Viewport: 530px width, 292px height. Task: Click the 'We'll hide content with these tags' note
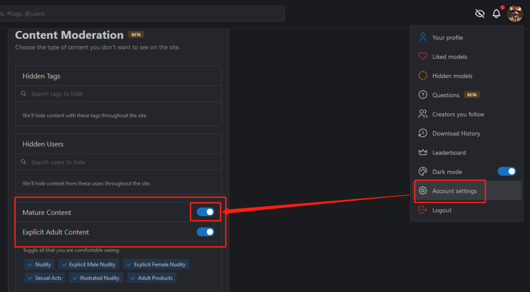[85, 116]
